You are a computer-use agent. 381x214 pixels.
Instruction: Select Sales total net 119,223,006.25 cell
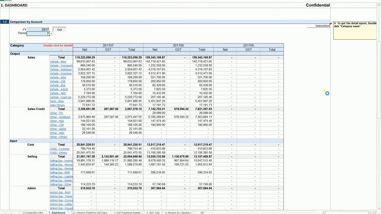click(x=85, y=58)
